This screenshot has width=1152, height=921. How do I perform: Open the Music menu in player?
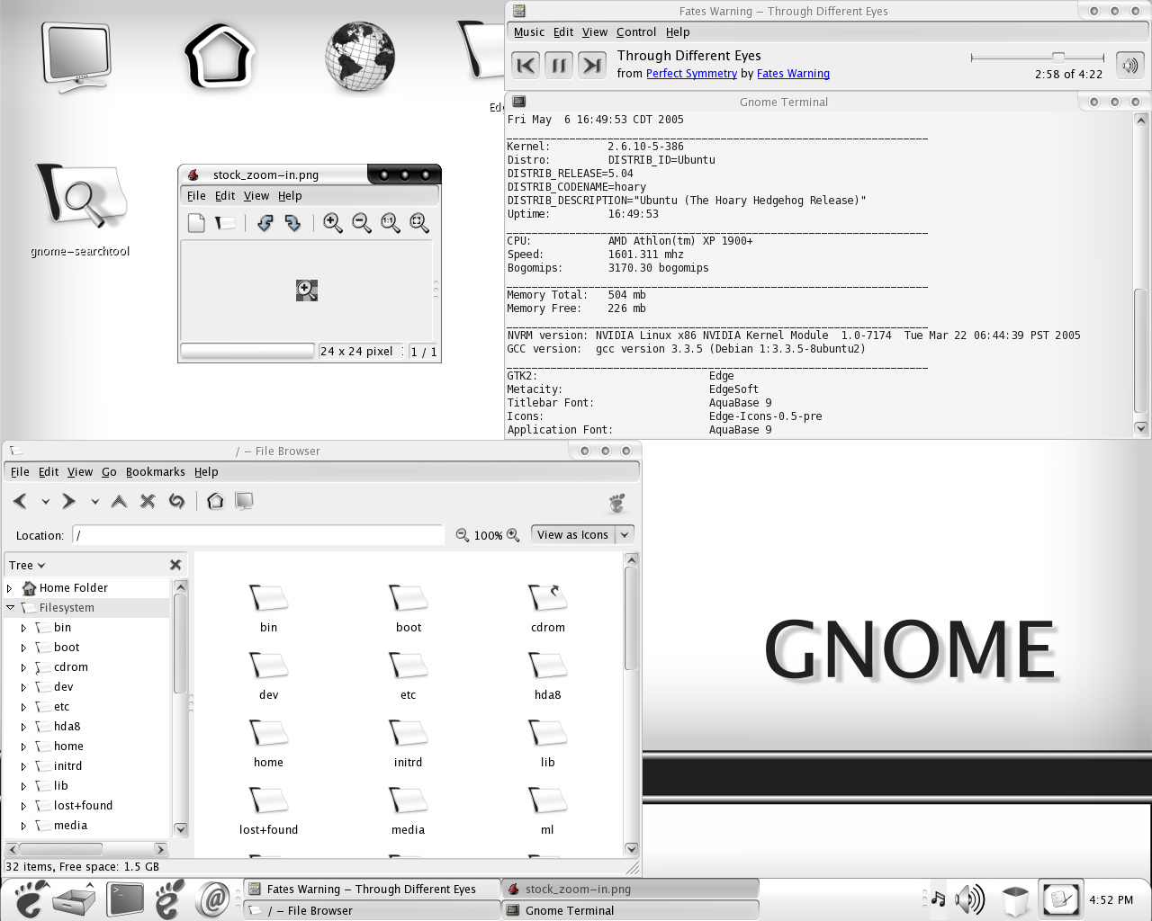coord(528,31)
